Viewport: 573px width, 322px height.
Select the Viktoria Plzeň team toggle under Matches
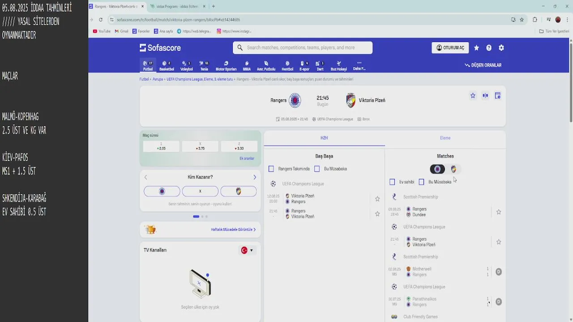tap(453, 169)
